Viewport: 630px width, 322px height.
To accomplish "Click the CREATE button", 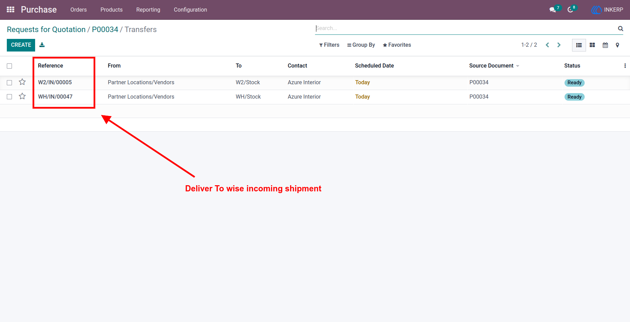I will [x=21, y=45].
